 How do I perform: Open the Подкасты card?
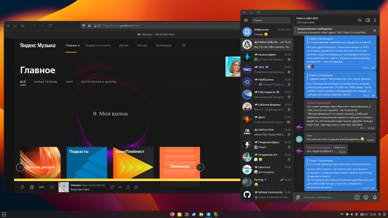click(87, 163)
